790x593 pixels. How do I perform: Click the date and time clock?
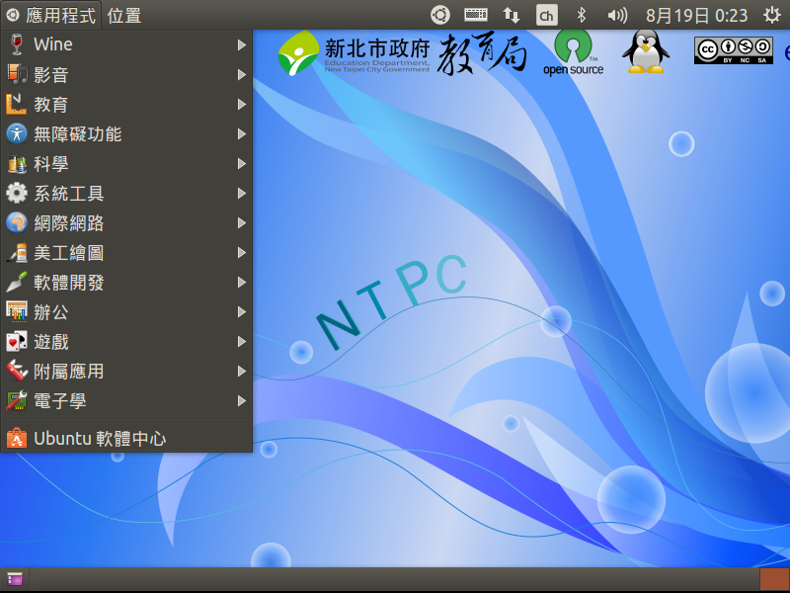[x=696, y=15]
